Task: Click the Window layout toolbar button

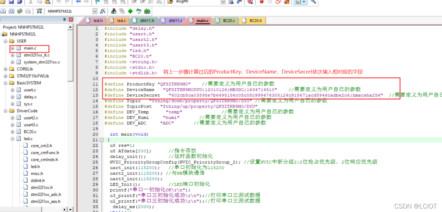Action: coord(298,2)
